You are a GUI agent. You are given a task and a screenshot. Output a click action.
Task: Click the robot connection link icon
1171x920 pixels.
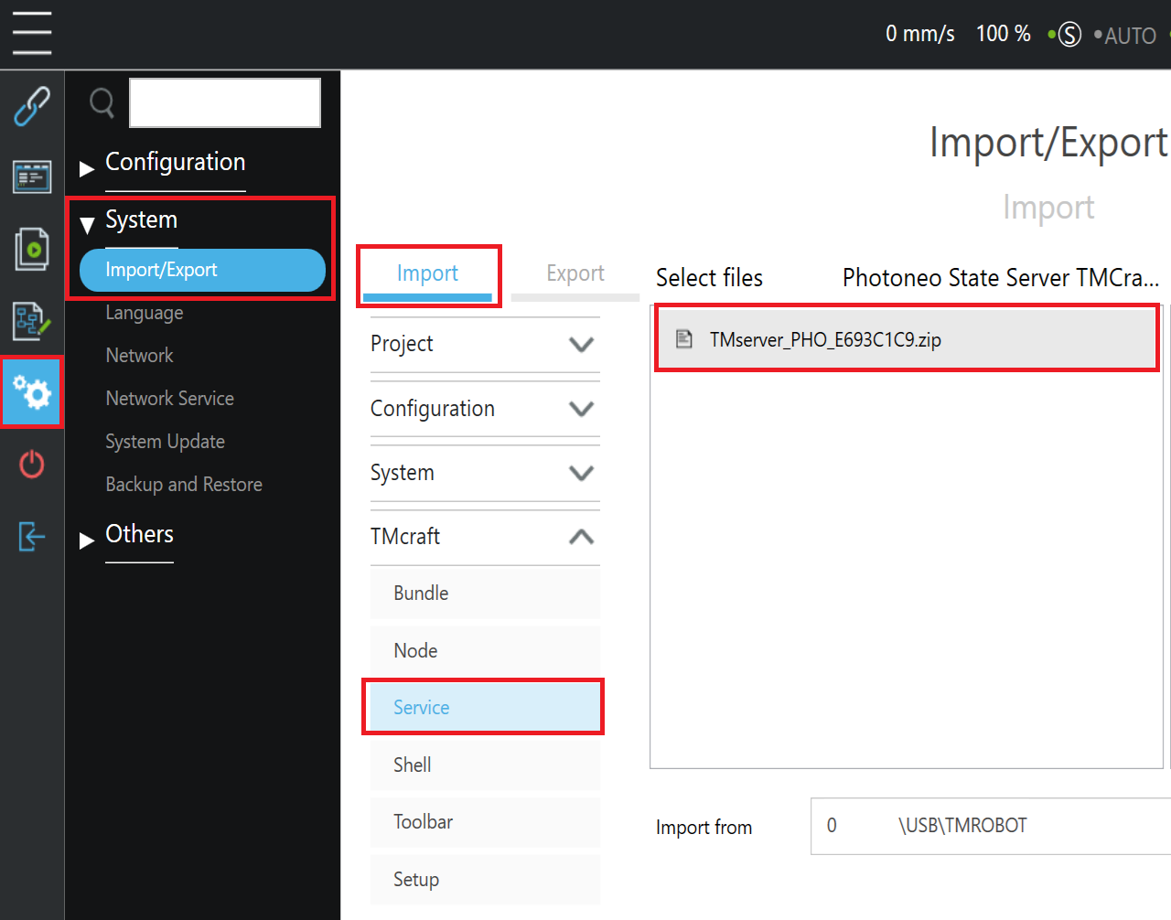pyautogui.click(x=32, y=106)
